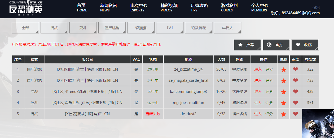Viewport: 334px width, 138px height.
Task: Open 玩家攻略 TIPS section
Action: 199,8
